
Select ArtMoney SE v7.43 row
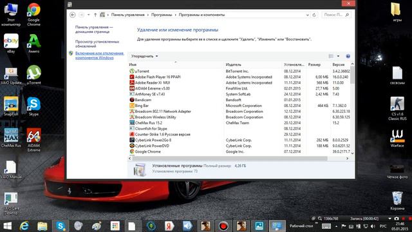point(239,94)
